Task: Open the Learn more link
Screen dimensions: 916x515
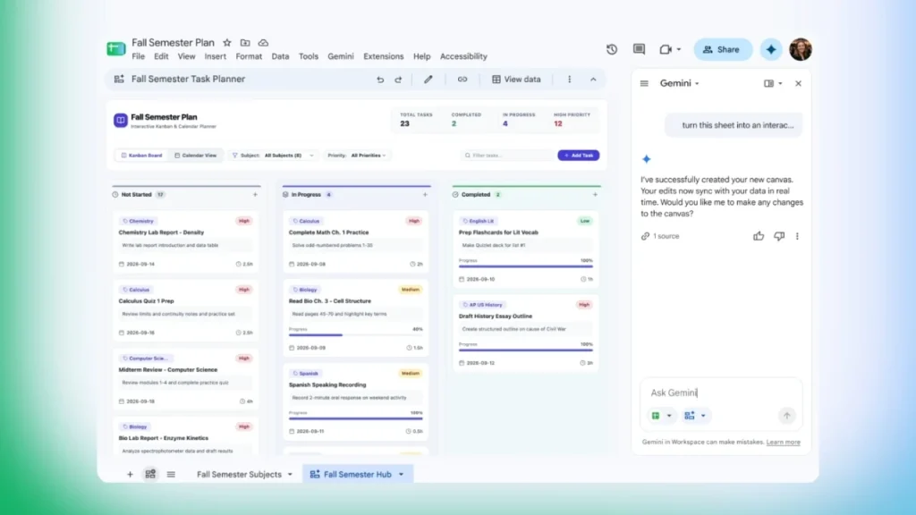Action: pyautogui.click(x=783, y=442)
